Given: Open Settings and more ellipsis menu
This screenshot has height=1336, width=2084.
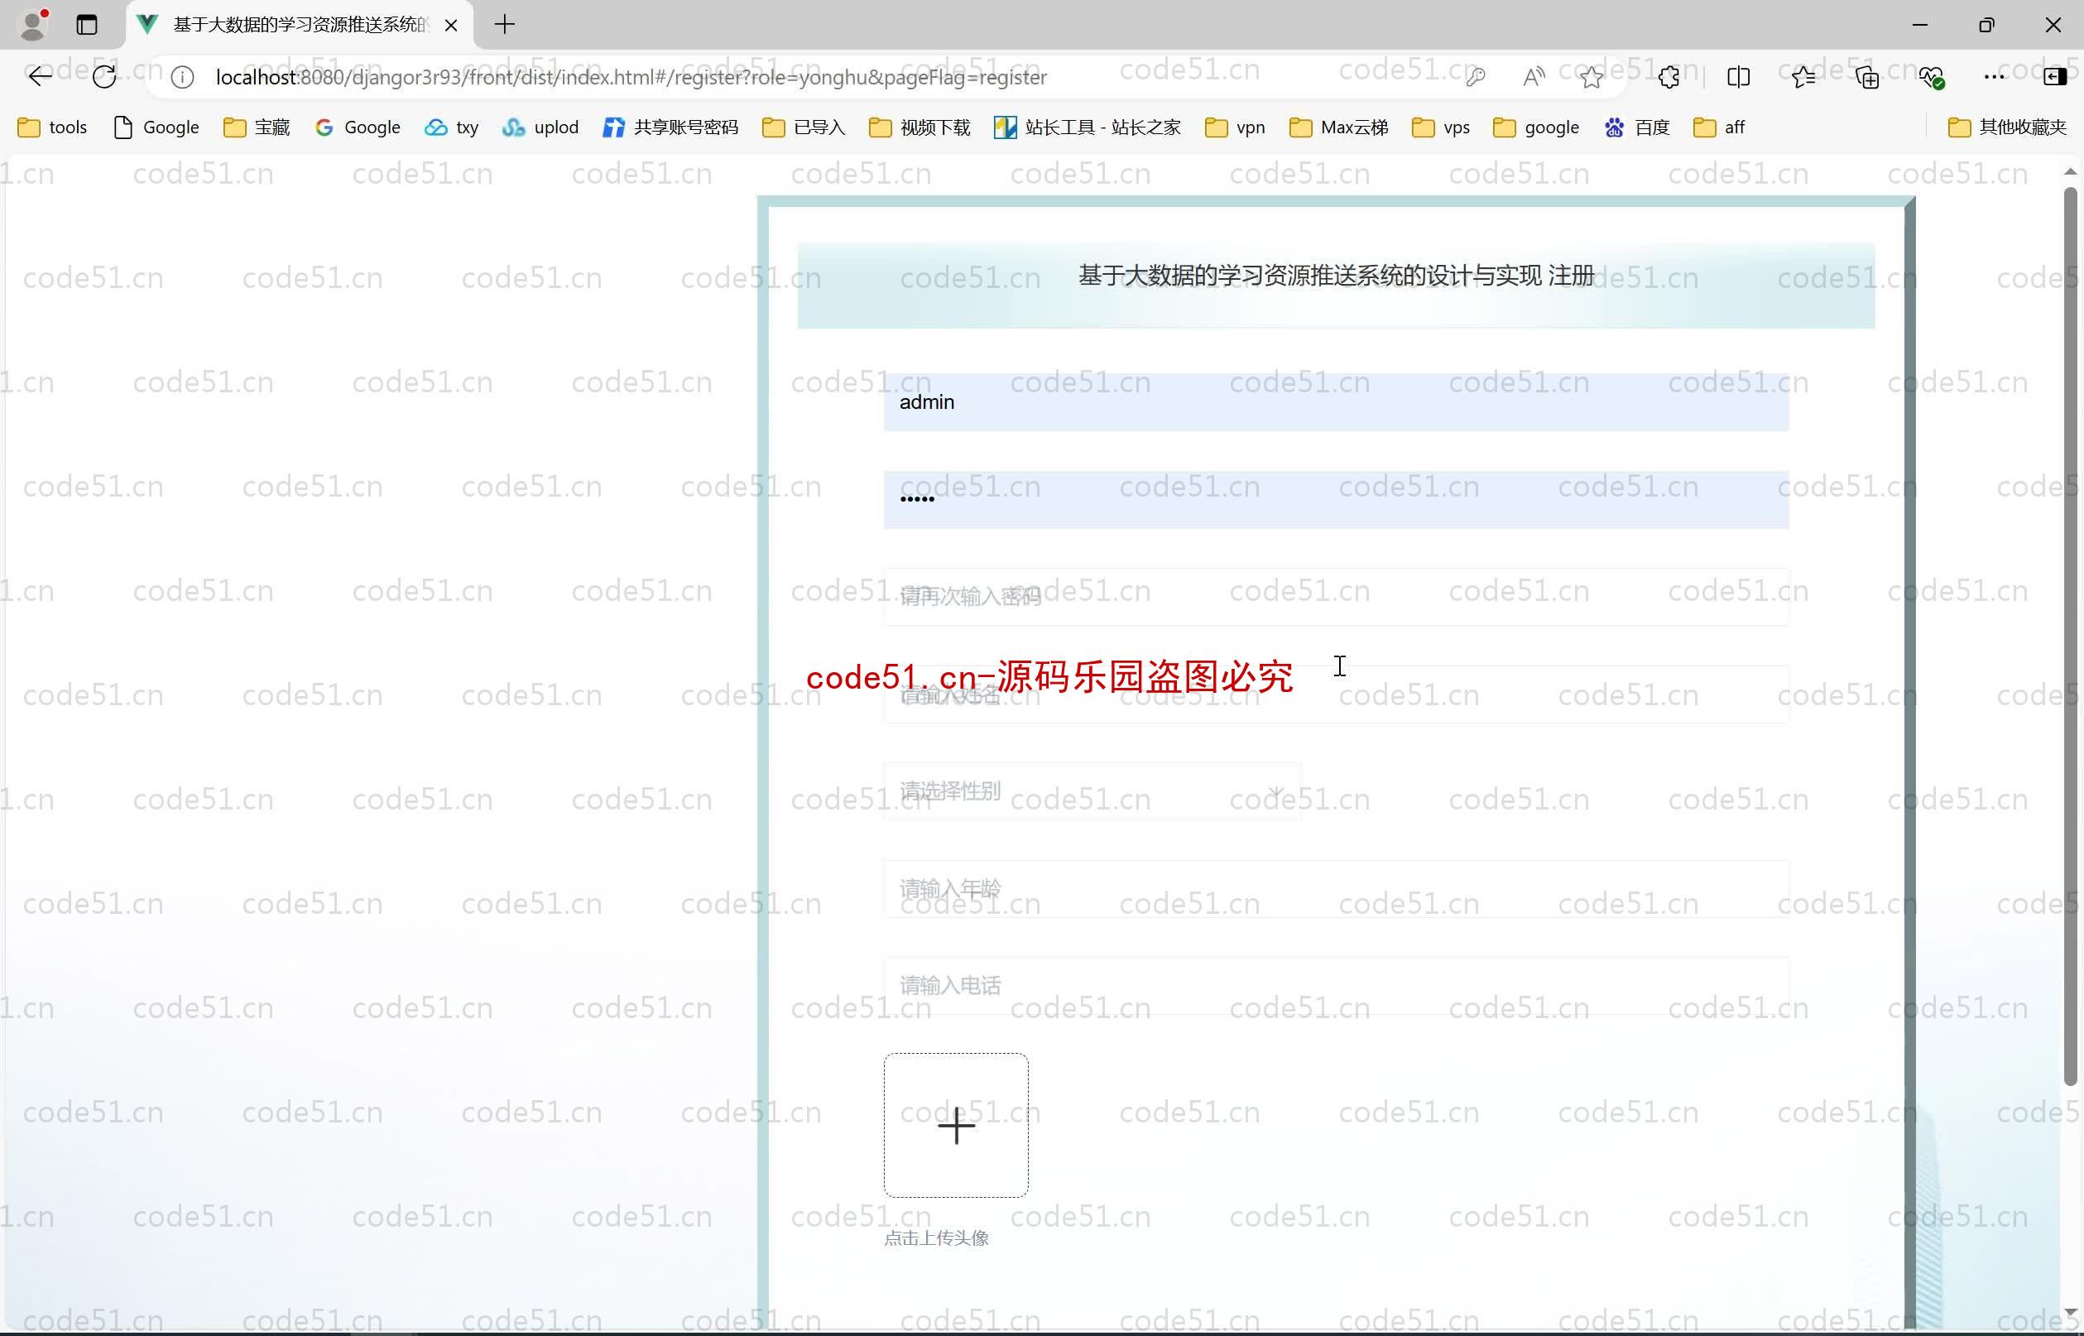Looking at the screenshot, I should (1994, 77).
